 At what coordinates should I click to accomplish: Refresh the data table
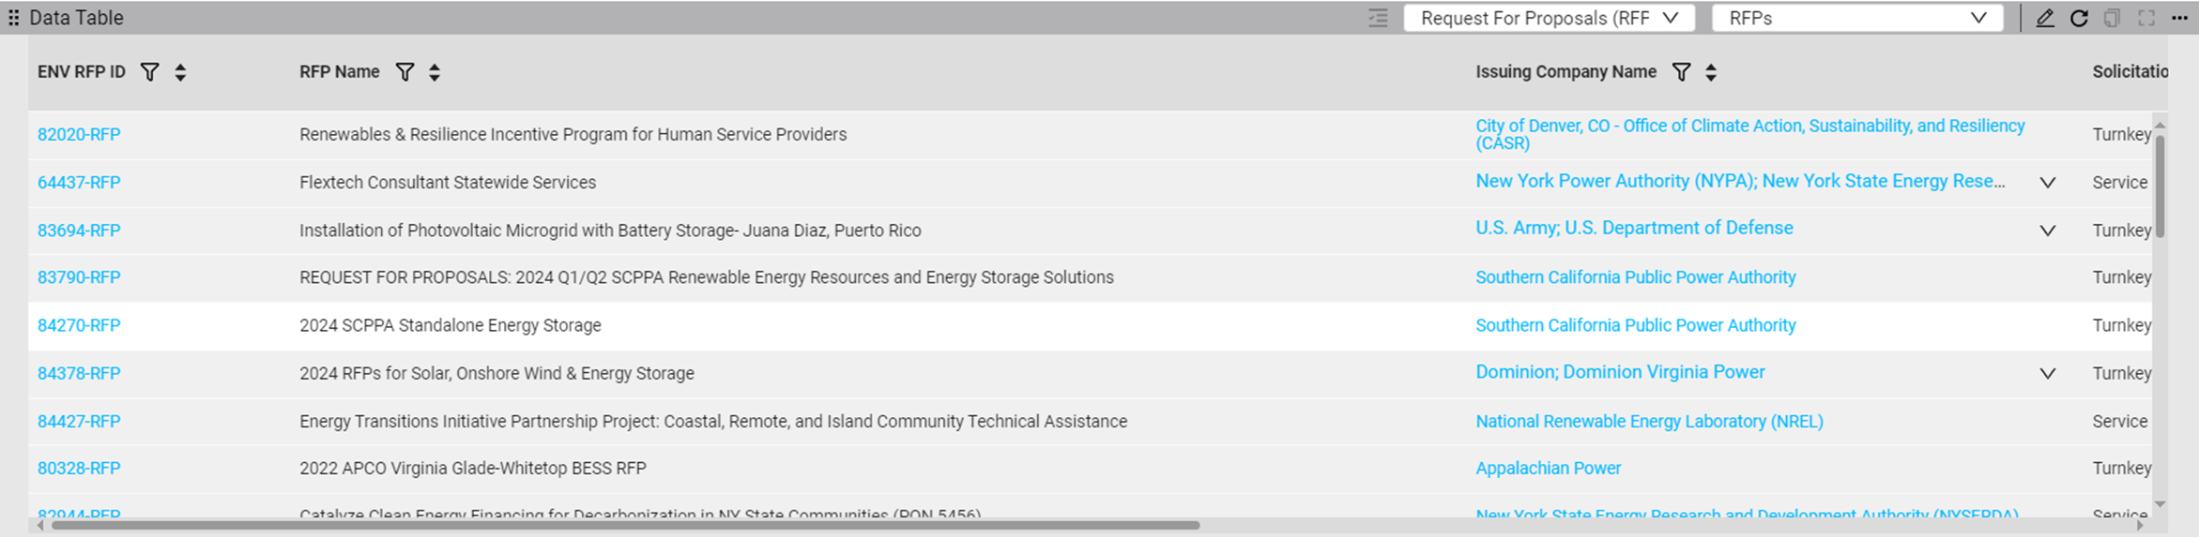click(x=2079, y=19)
